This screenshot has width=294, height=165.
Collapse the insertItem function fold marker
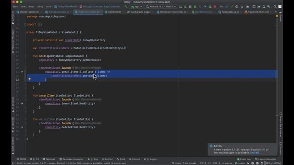click(25, 95)
